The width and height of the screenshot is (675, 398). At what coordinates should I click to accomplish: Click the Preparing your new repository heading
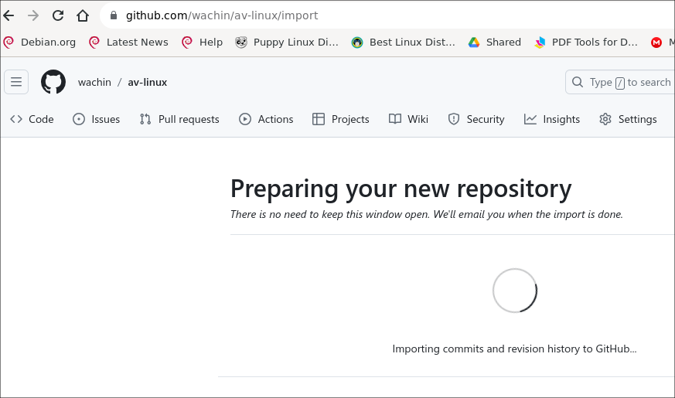pos(401,189)
